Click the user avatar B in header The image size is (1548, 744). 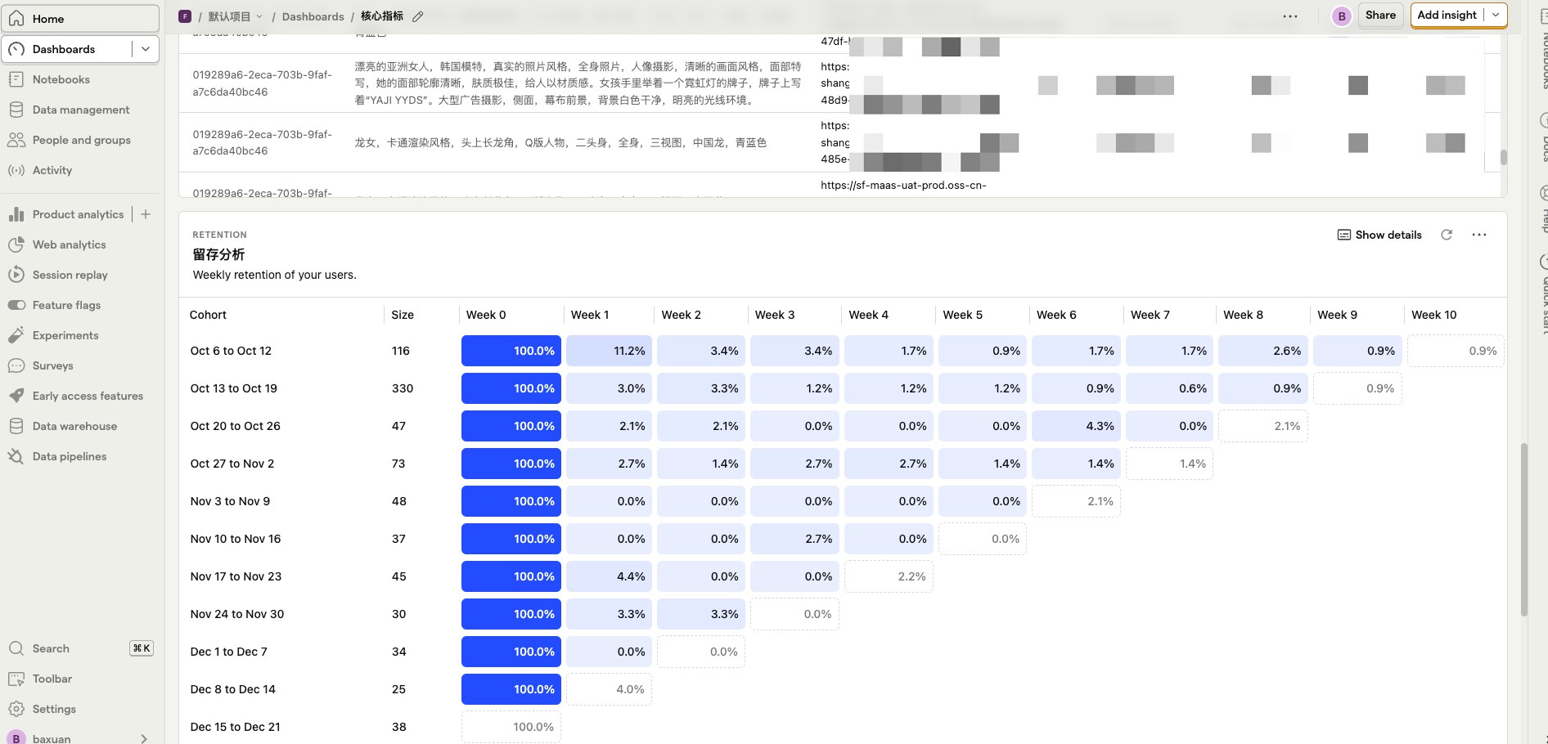click(1341, 16)
